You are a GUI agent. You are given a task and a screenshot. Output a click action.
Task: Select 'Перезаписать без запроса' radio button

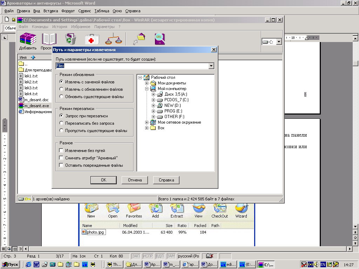coord(61,123)
